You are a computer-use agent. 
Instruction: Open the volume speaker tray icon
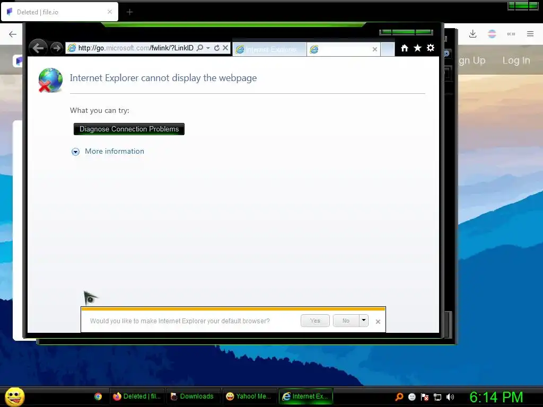click(x=450, y=397)
